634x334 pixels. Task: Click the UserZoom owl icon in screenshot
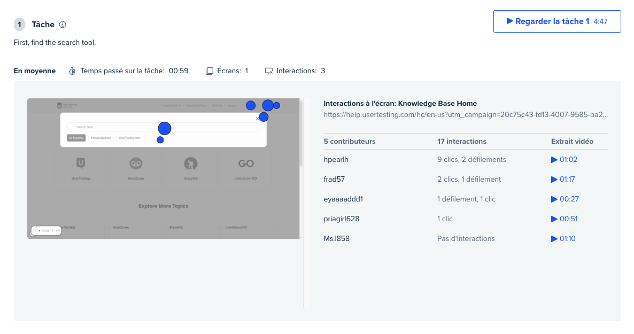coord(136,164)
